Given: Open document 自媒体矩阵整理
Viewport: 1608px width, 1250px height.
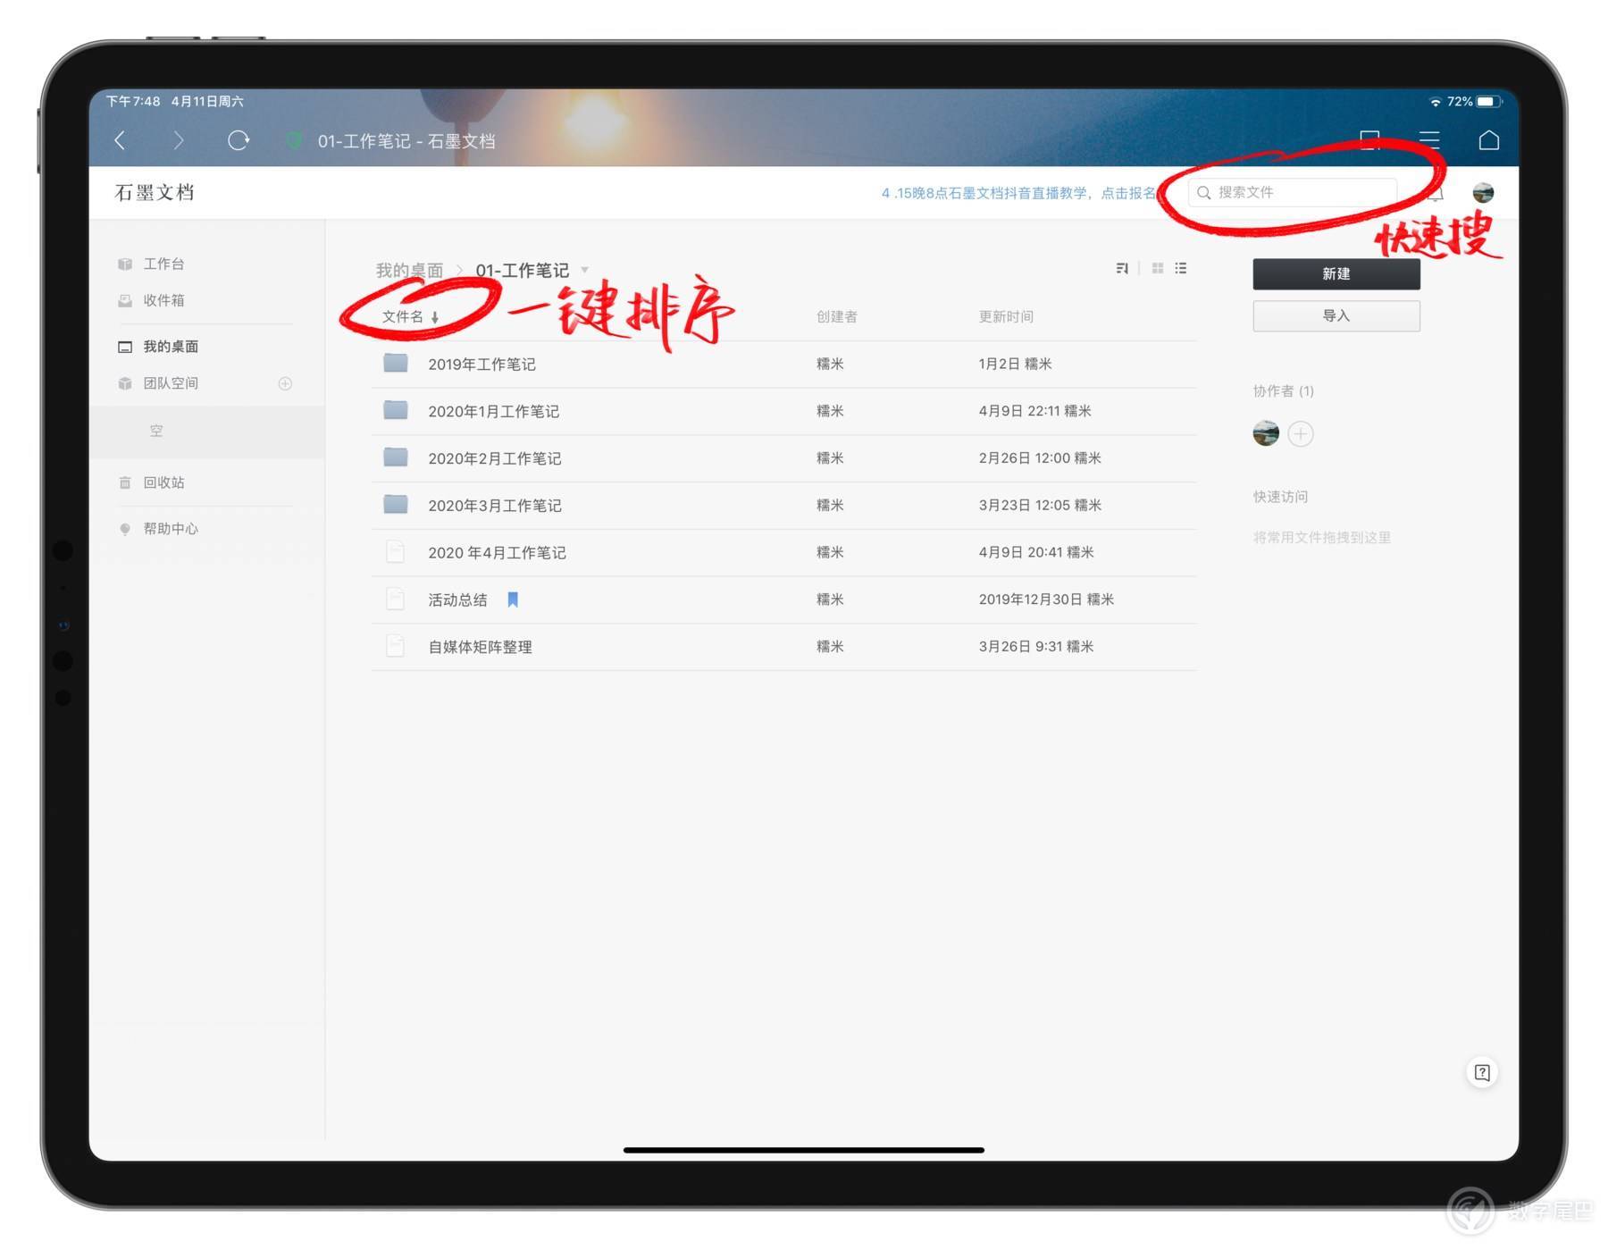Looking at the screenshot, I should (480, 647).
